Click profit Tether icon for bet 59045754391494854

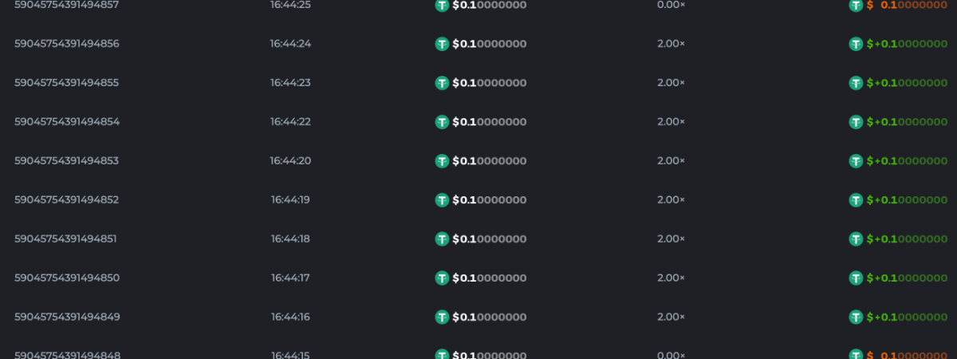click(856, 122)
